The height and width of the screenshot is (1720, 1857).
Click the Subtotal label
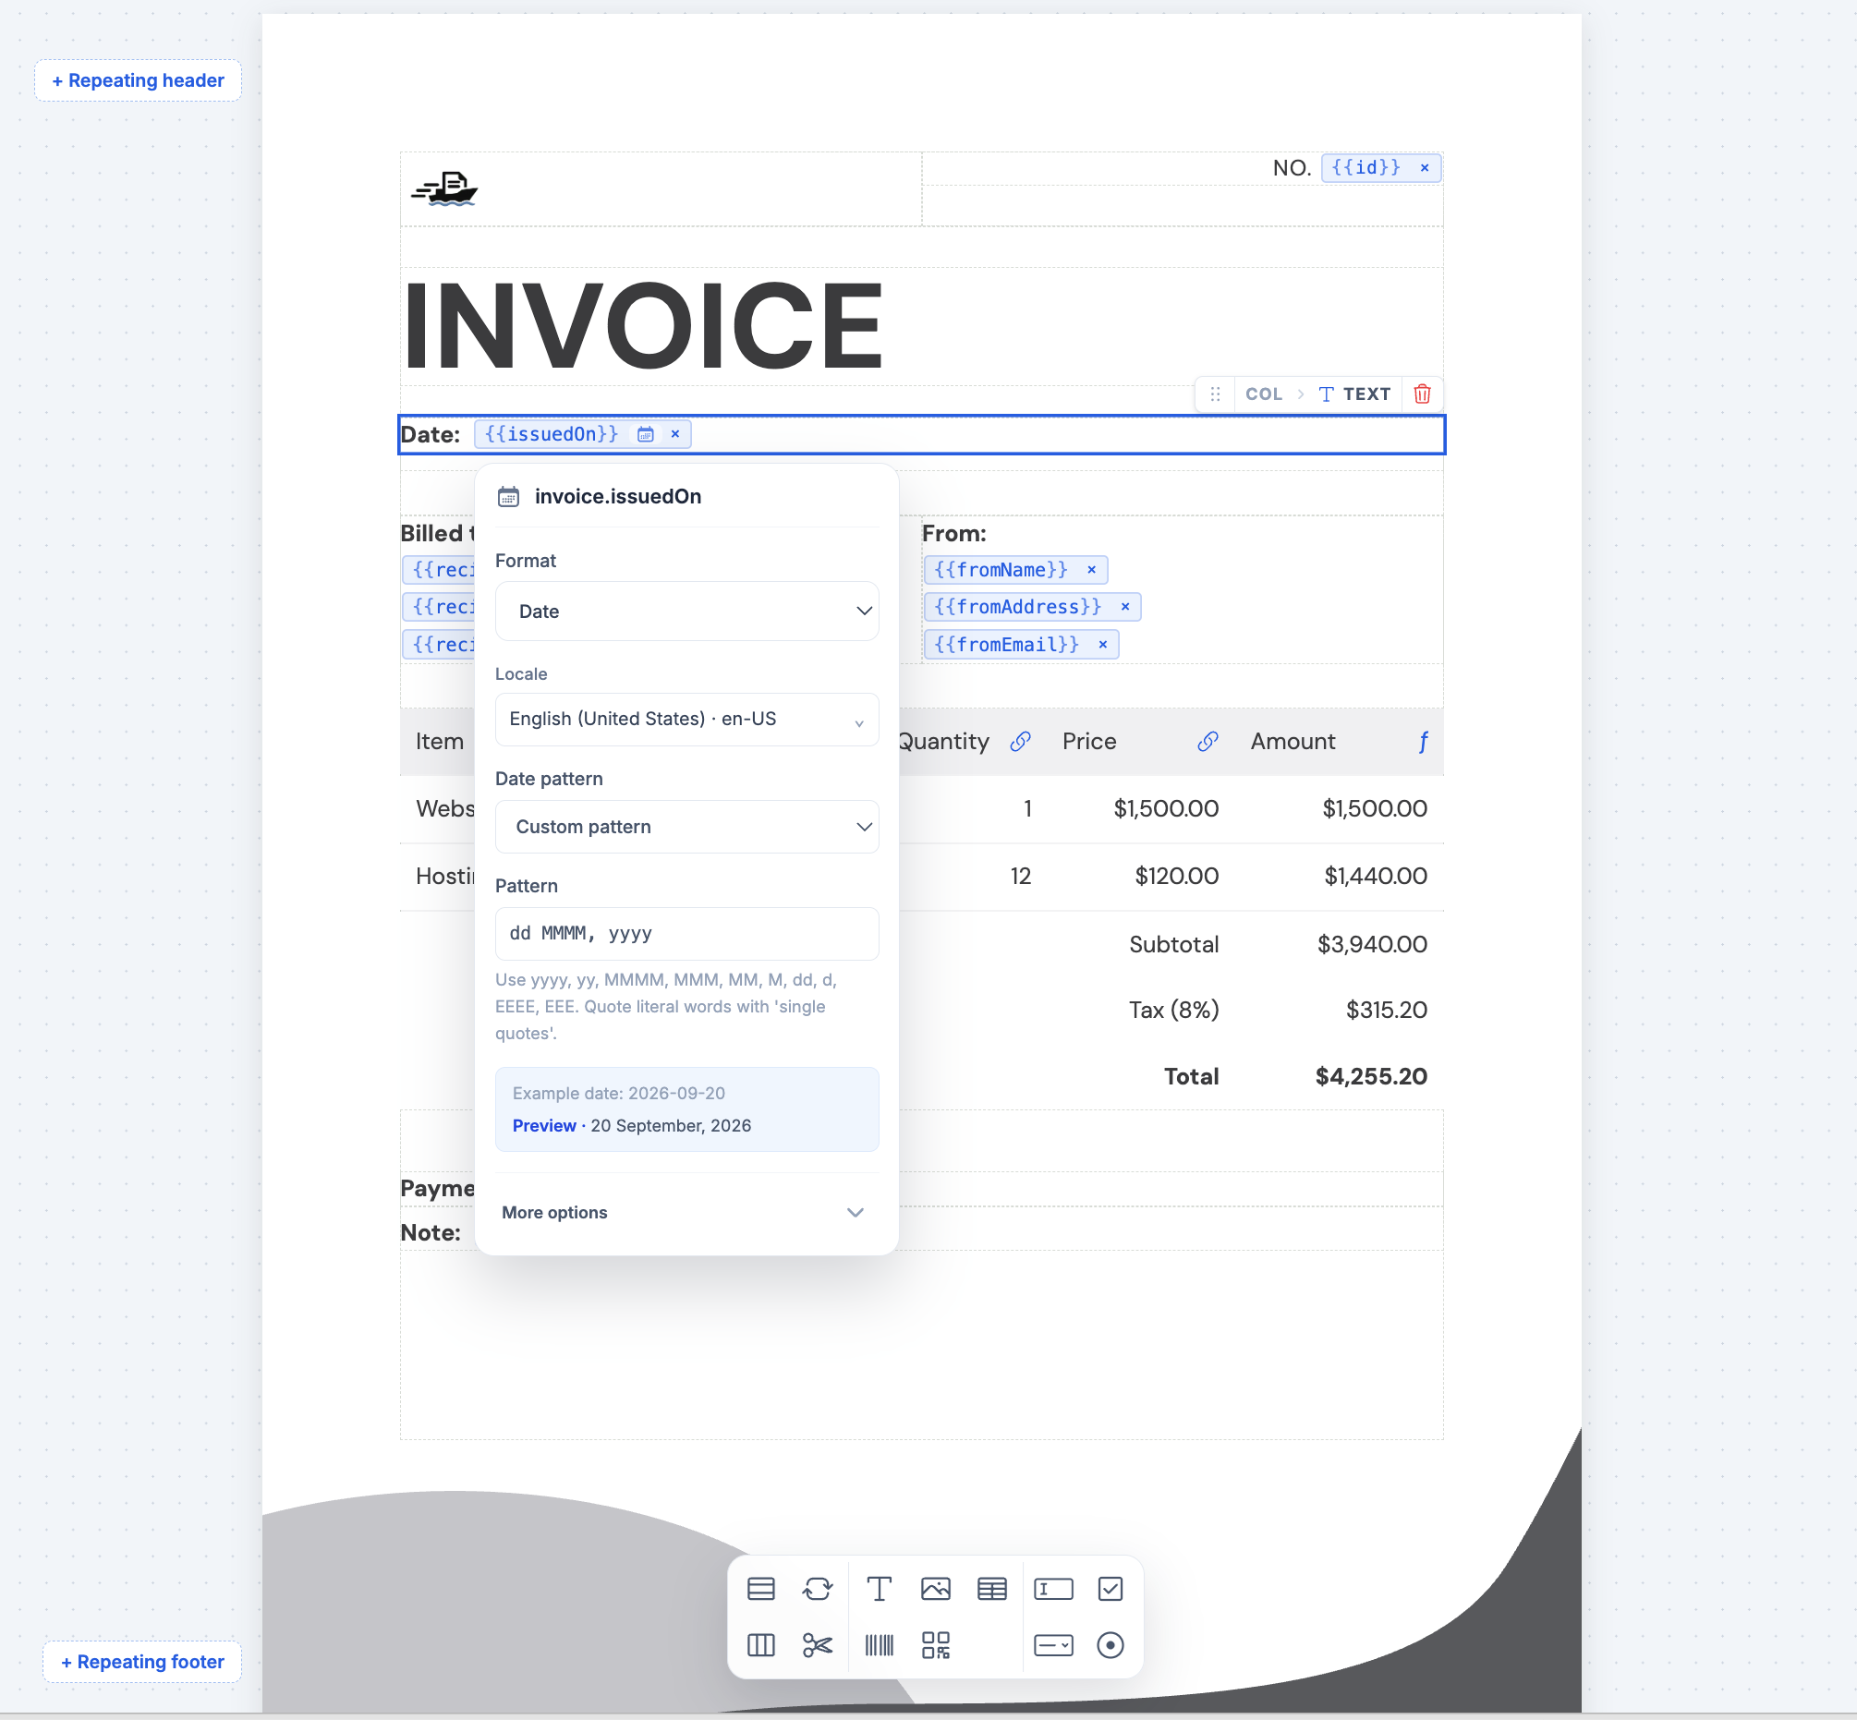(x=1173, y=945)
